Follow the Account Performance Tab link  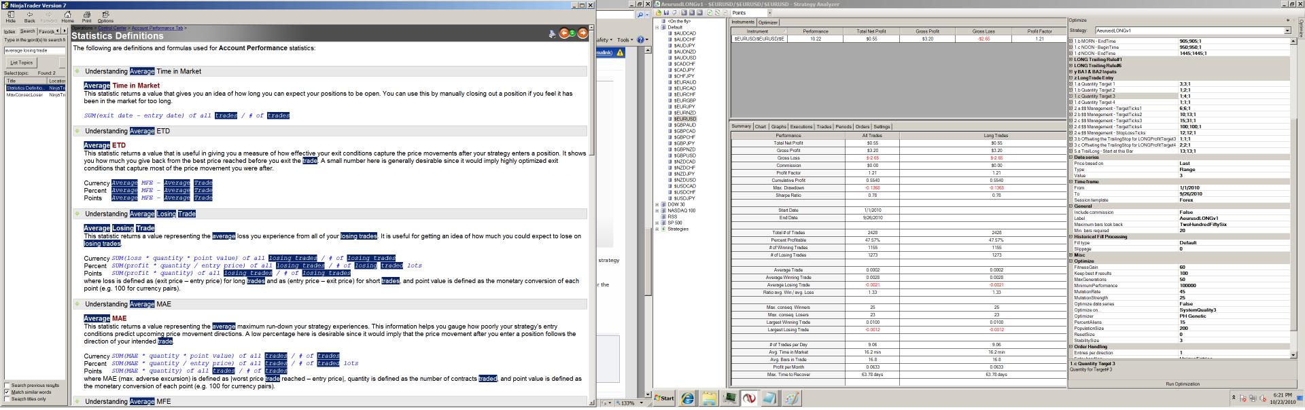tap(158, 29)
